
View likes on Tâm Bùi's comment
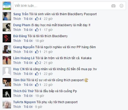(x=38, y=85)
